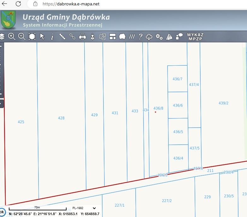
Task: Open the WYKAZ MPZP list
Action: (x=195, y=37)
